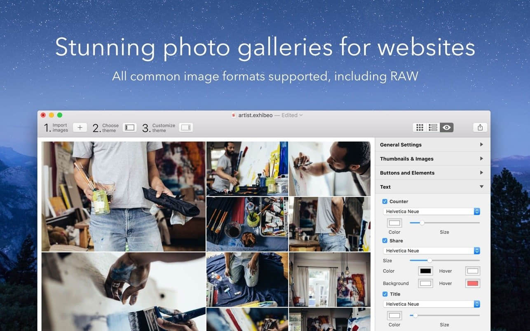The height and width of the screenshot is (331, 530).
Task: Click the Share font selector Helvetica Neue
Action: [431, 250]
